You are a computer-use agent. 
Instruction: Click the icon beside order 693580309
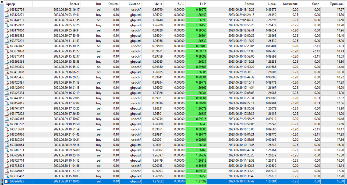[7, 140]
